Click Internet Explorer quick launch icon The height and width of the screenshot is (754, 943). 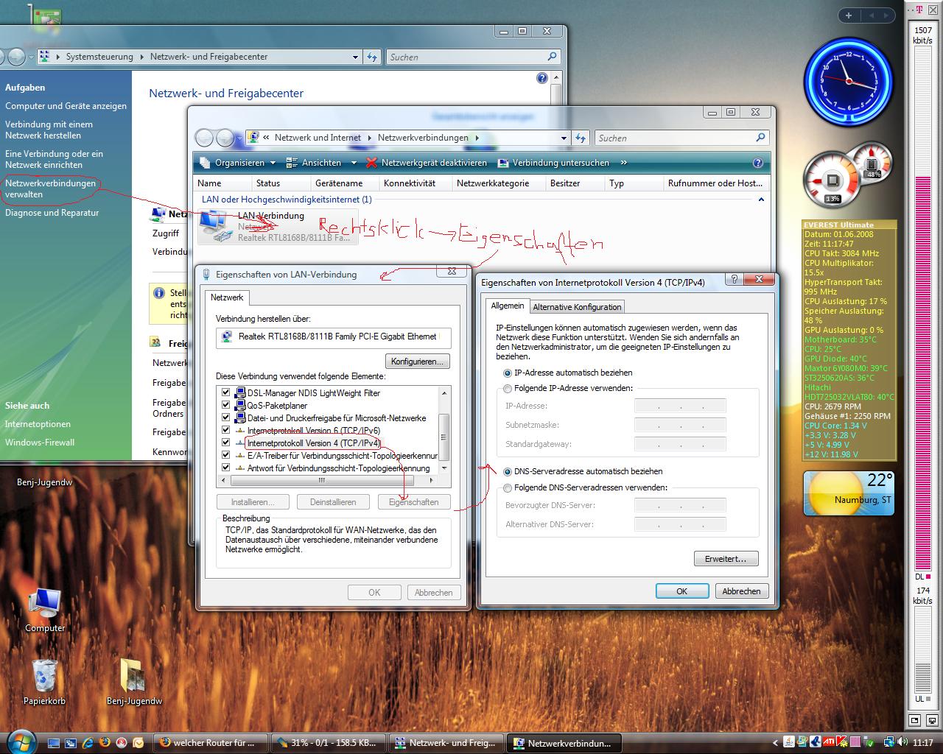coord(88,743)
